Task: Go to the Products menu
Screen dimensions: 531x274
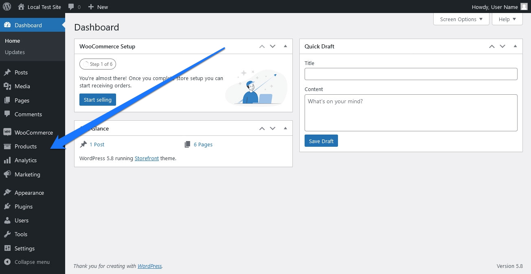Action: pyautogui.click(x=33, y=146)
